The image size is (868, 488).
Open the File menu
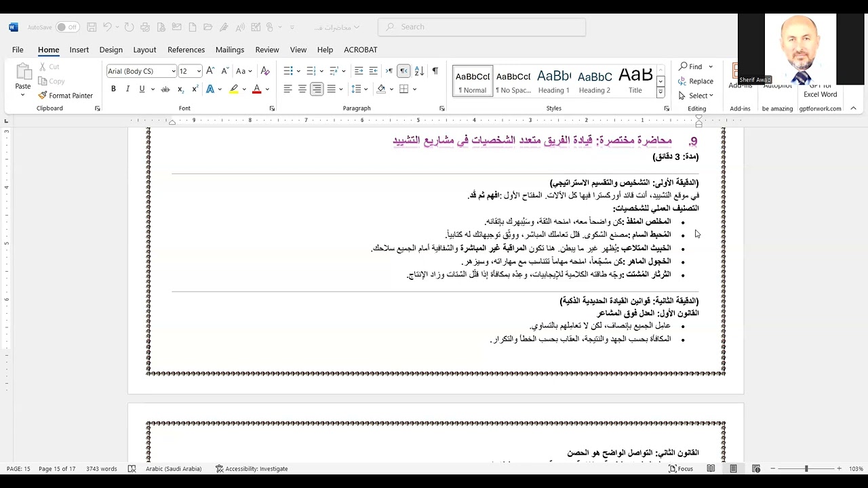point(18,49)
